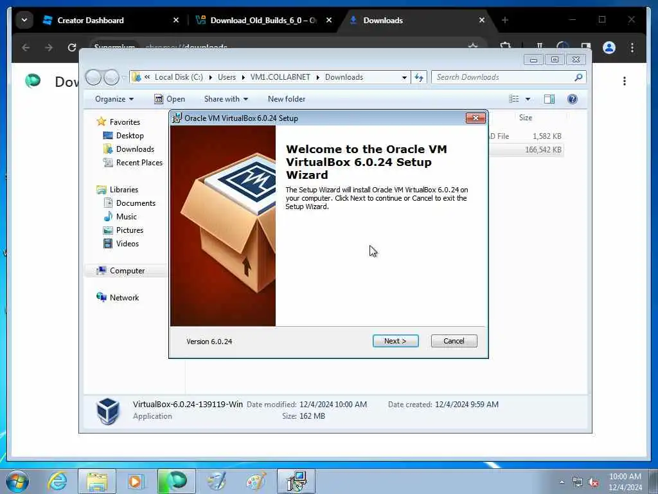
Task: Select Network in the navigation pane
Action: pyautogui.click(x=124, y=297)
